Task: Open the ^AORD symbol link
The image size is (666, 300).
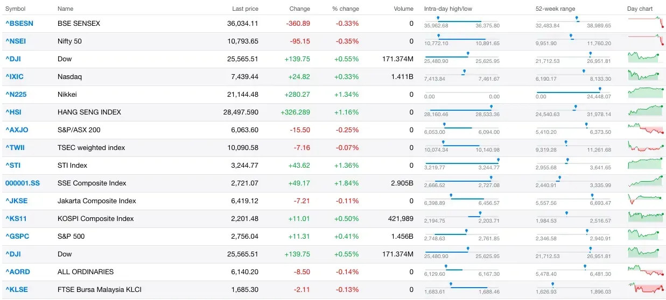Action: (x=17, y=272)
